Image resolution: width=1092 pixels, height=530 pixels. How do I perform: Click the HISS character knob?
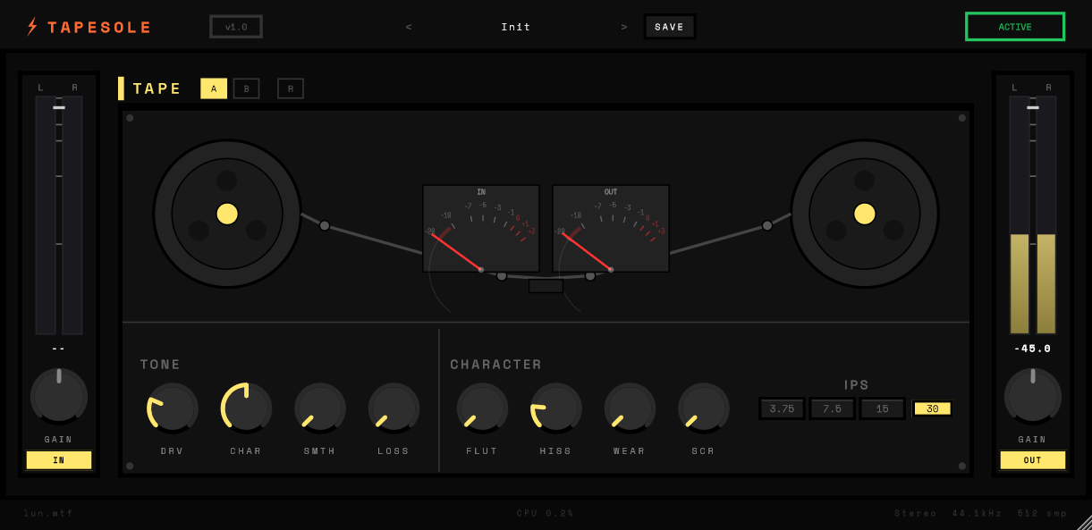pyautogui.click(x=555, y=408)
